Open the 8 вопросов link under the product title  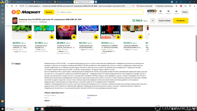[43, 22]
